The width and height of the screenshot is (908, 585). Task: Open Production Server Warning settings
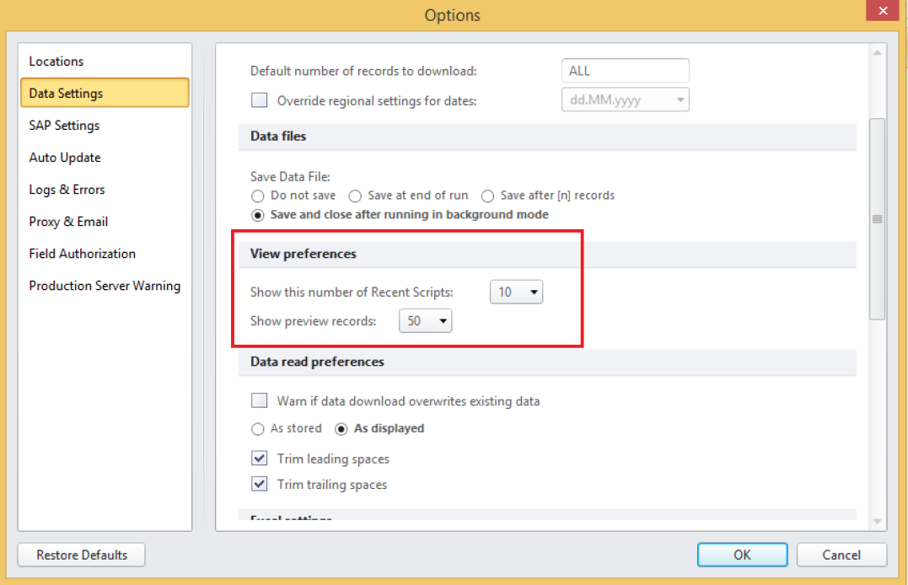pos(105,286)
